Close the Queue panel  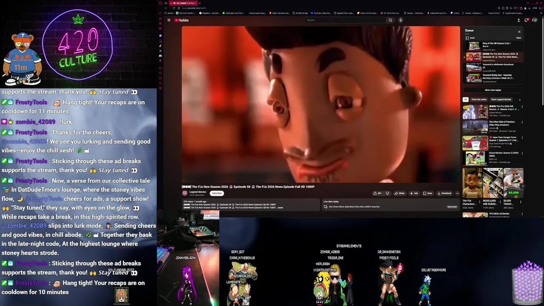pyautogui.click(x=519, y=31)
